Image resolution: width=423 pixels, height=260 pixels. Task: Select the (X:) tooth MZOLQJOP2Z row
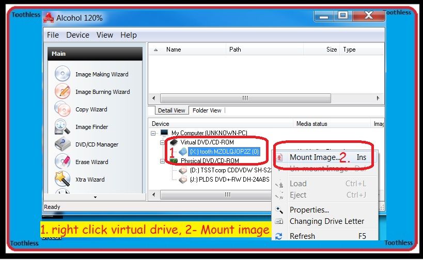tap(224, 152)
